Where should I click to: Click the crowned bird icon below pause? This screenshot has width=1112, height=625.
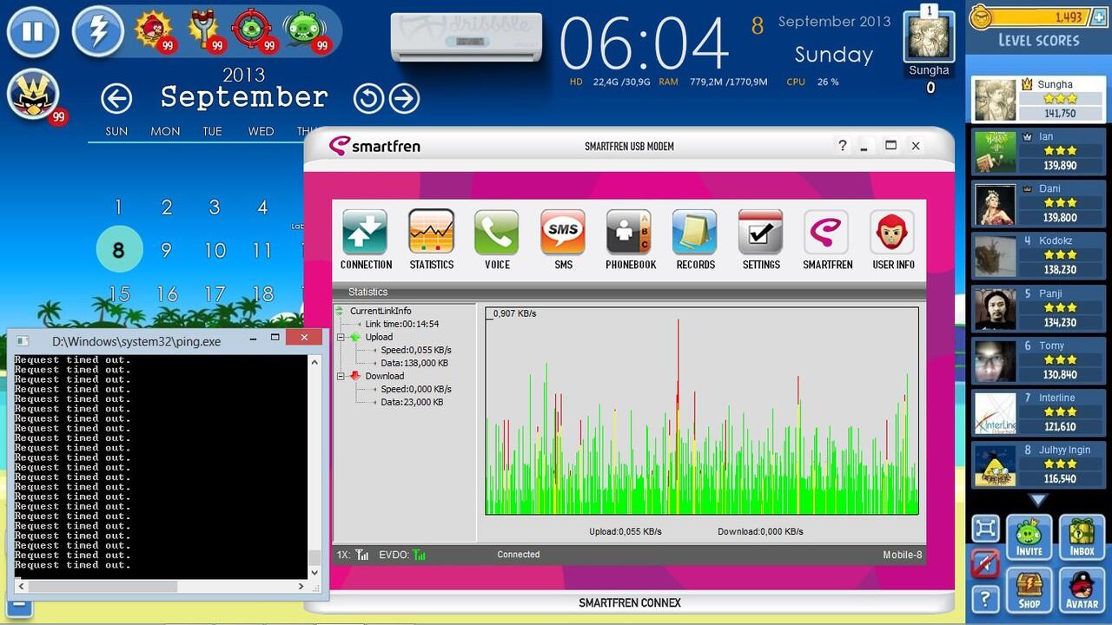[35, 95]
